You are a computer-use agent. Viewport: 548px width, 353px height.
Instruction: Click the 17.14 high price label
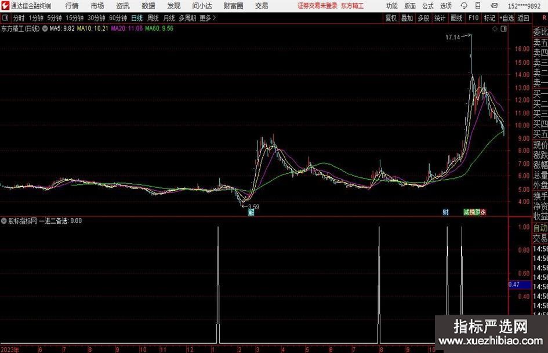tap(452, 38)
